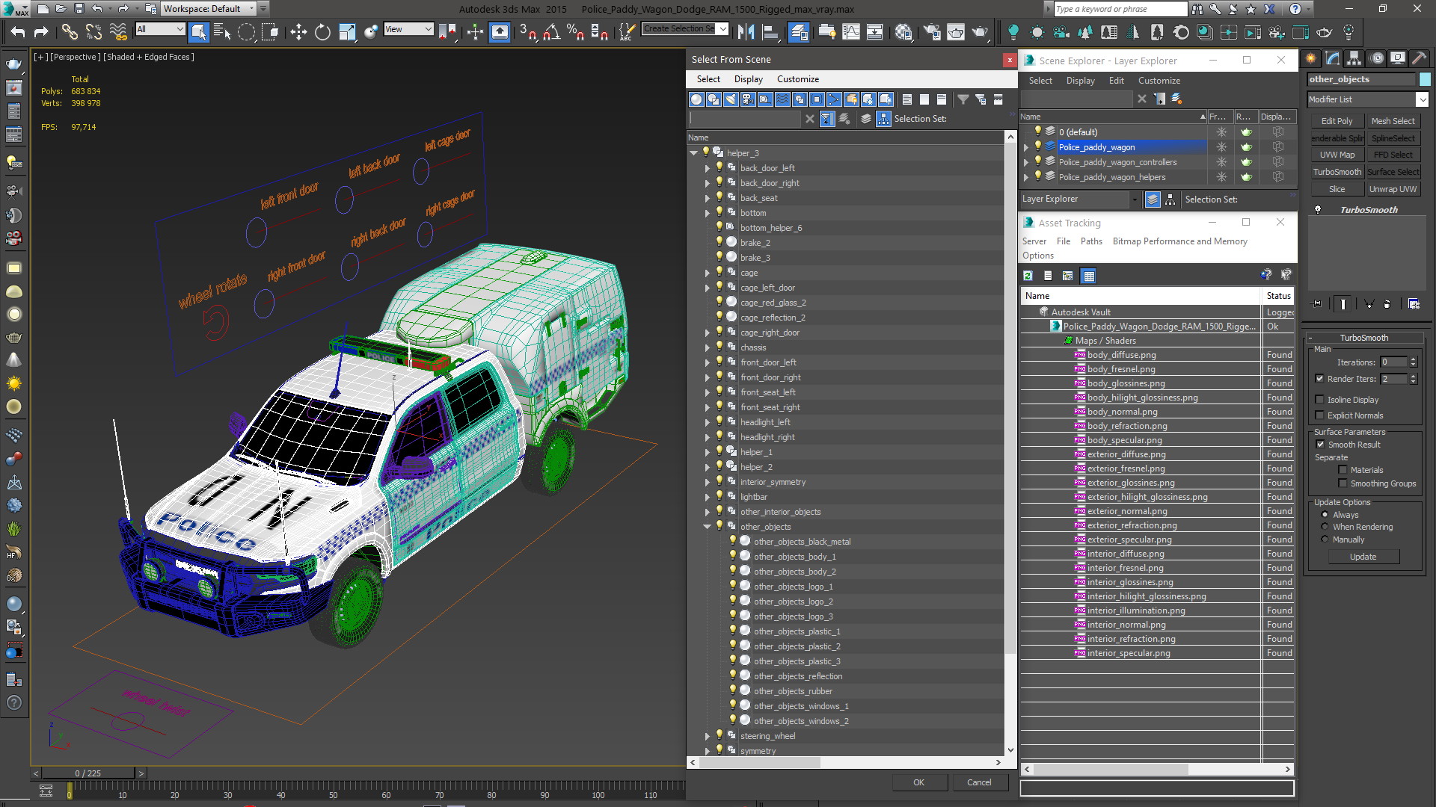The height and width of the screenshot is (807, 1436).
Task: Open Bitmap Performance and Memory menu
Action: tap(1179, 241)
